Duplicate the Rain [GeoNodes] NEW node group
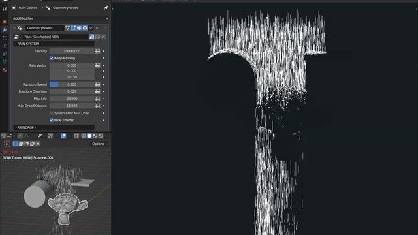This screenshot has height=235, width=418. (97, 37)
